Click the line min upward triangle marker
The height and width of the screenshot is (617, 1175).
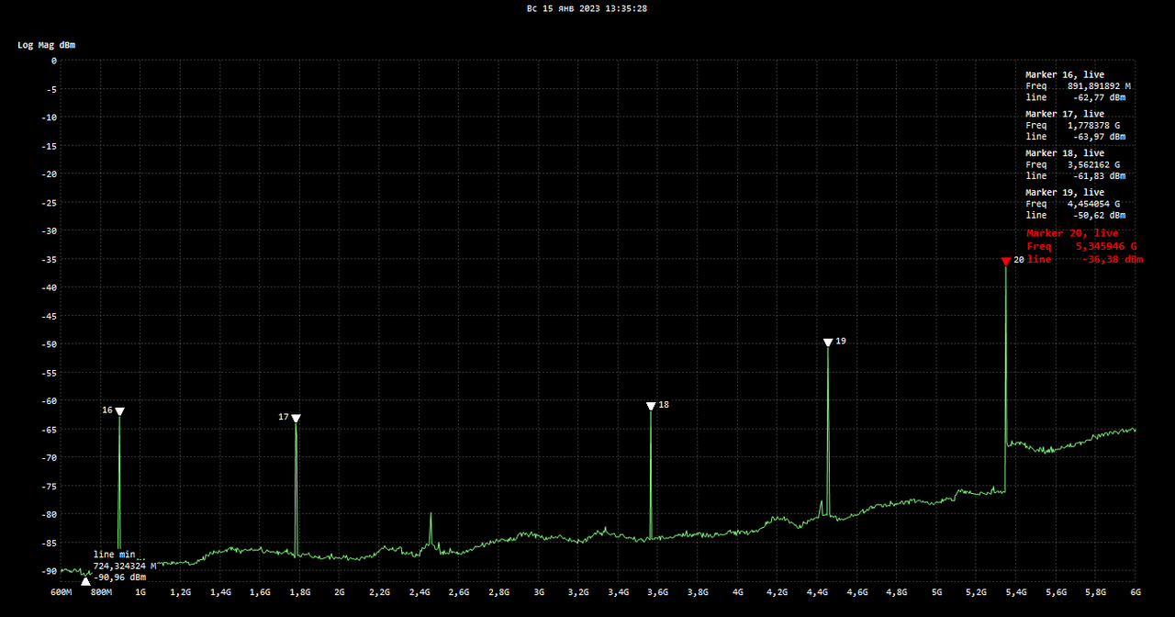85,580
